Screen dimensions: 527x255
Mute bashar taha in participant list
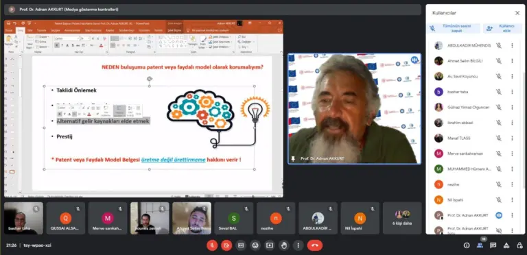coord(499,92)
